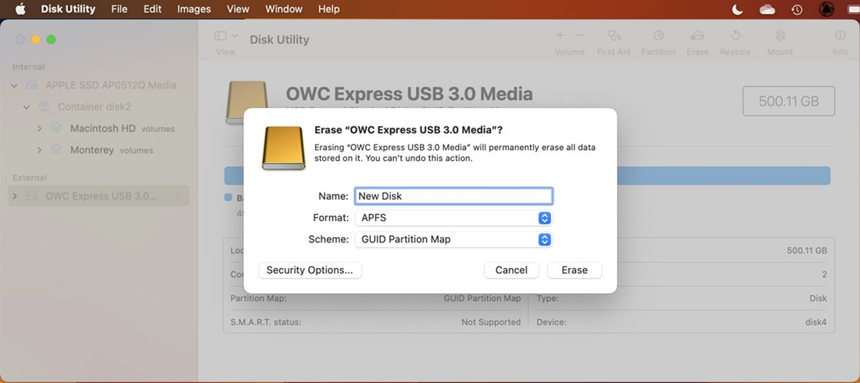Click the OWC external drive icon in sidebar
The image size is (860, 383).
click(32, 196)
